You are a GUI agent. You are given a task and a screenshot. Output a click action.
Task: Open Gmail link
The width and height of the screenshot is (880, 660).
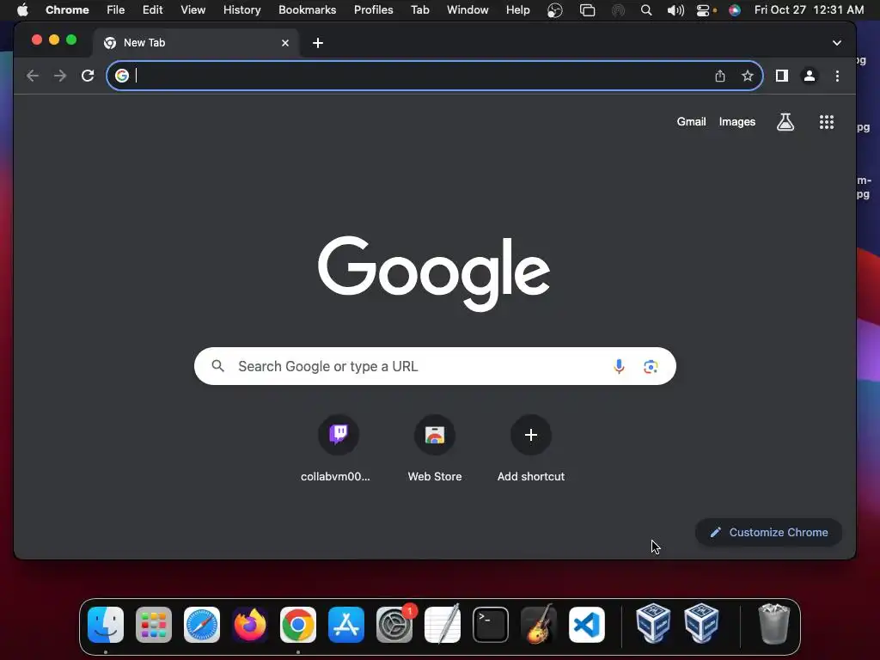691,122
